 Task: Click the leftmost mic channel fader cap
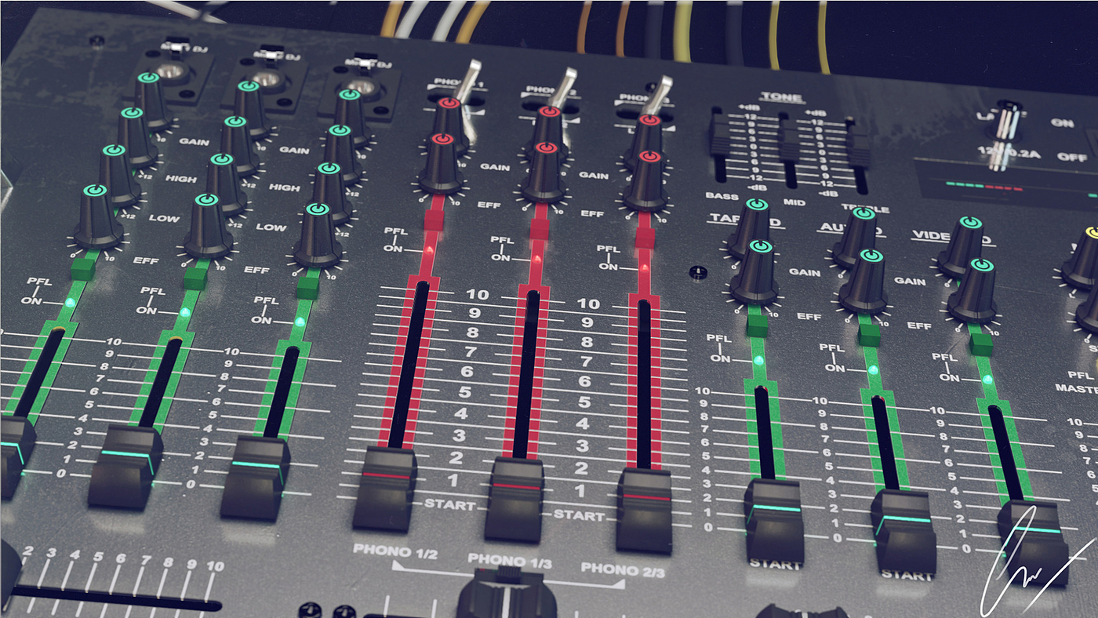[x=16, y=456]
